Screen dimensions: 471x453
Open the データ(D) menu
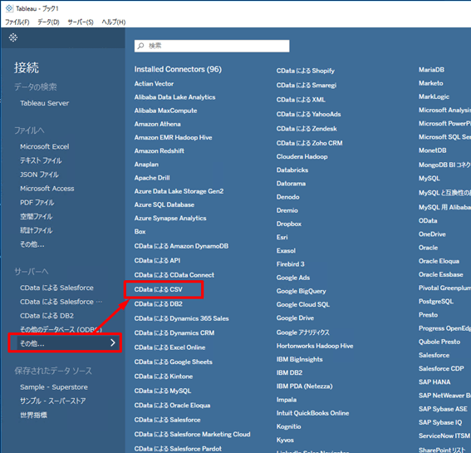pyautogui.click(x=48, y=22)
